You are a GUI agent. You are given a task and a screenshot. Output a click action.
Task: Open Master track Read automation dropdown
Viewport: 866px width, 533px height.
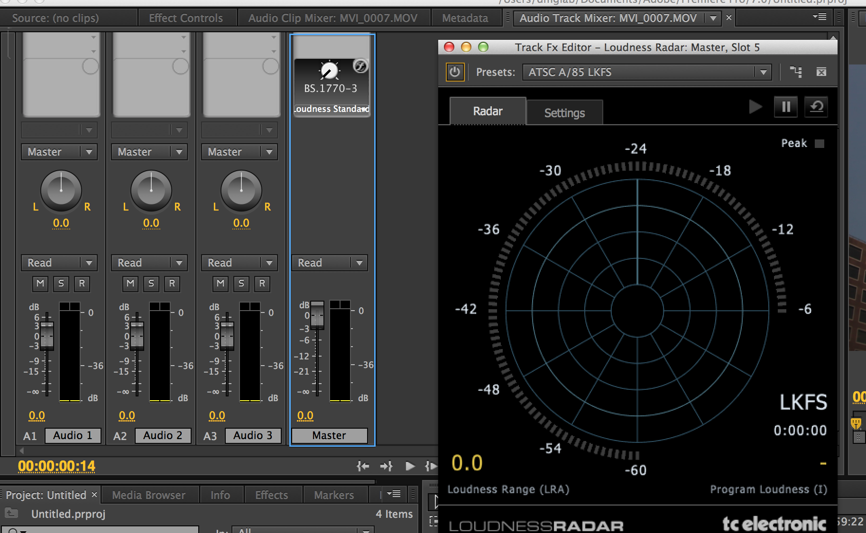[x=330, y=263]
